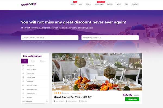Viewport: 163px width, 108px height.
Task: Go to the Contact page
Action: coord(135,4)
